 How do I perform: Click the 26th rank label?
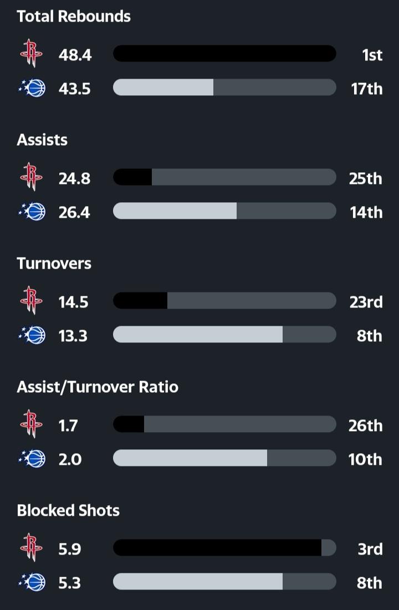tap(365, 425)
